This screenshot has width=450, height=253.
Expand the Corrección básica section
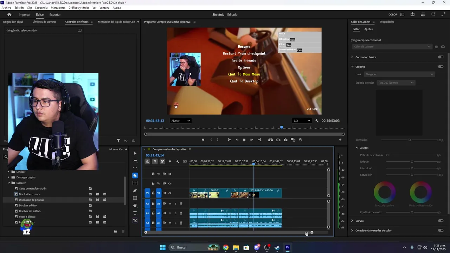[x=352, y=57]
